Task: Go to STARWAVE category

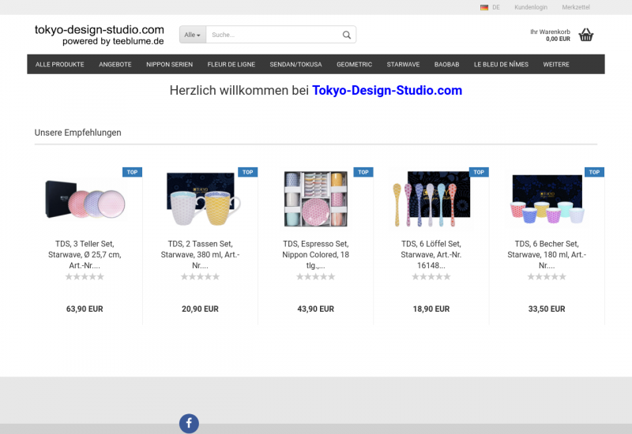Action: pyautogui.click(x=403, y=65)
